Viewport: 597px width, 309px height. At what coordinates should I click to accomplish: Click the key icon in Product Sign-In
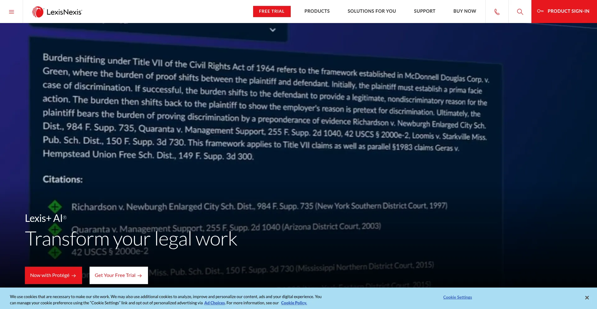(x=540, y=11)
